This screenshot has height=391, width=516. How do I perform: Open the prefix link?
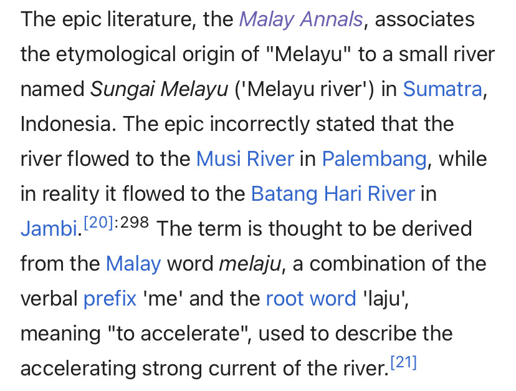tap(110, 299)
